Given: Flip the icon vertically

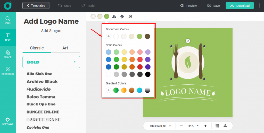Looking at the screenshot, I should (x=122, y=16).
